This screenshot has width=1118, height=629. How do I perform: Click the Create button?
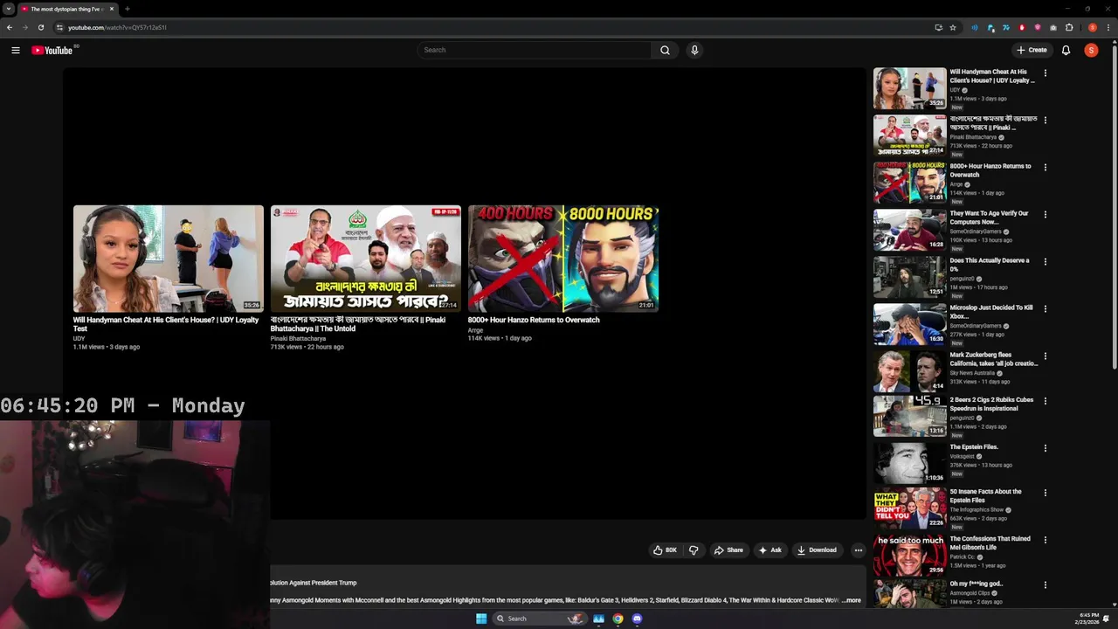click(1032, 50)
